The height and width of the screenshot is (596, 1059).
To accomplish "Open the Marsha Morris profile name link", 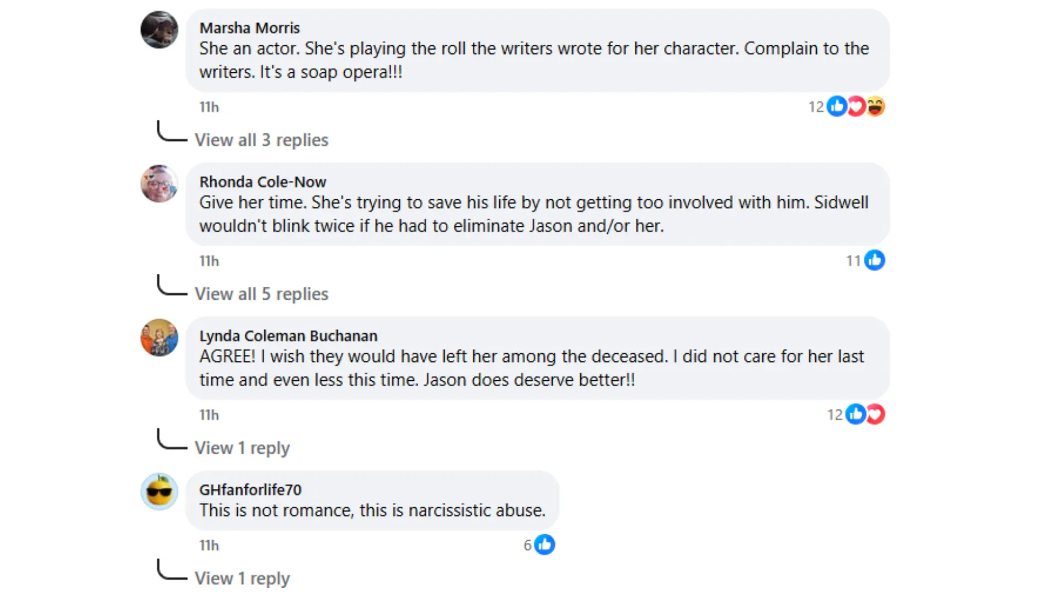I will (249, 28).
